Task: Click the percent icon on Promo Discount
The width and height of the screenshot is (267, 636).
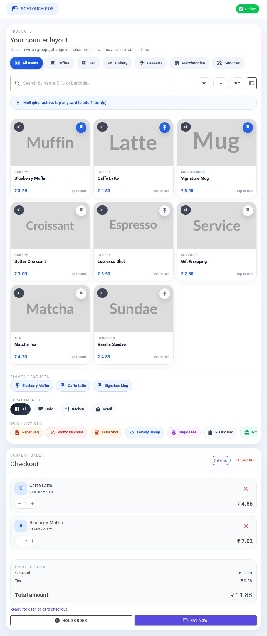Action: 53,432
